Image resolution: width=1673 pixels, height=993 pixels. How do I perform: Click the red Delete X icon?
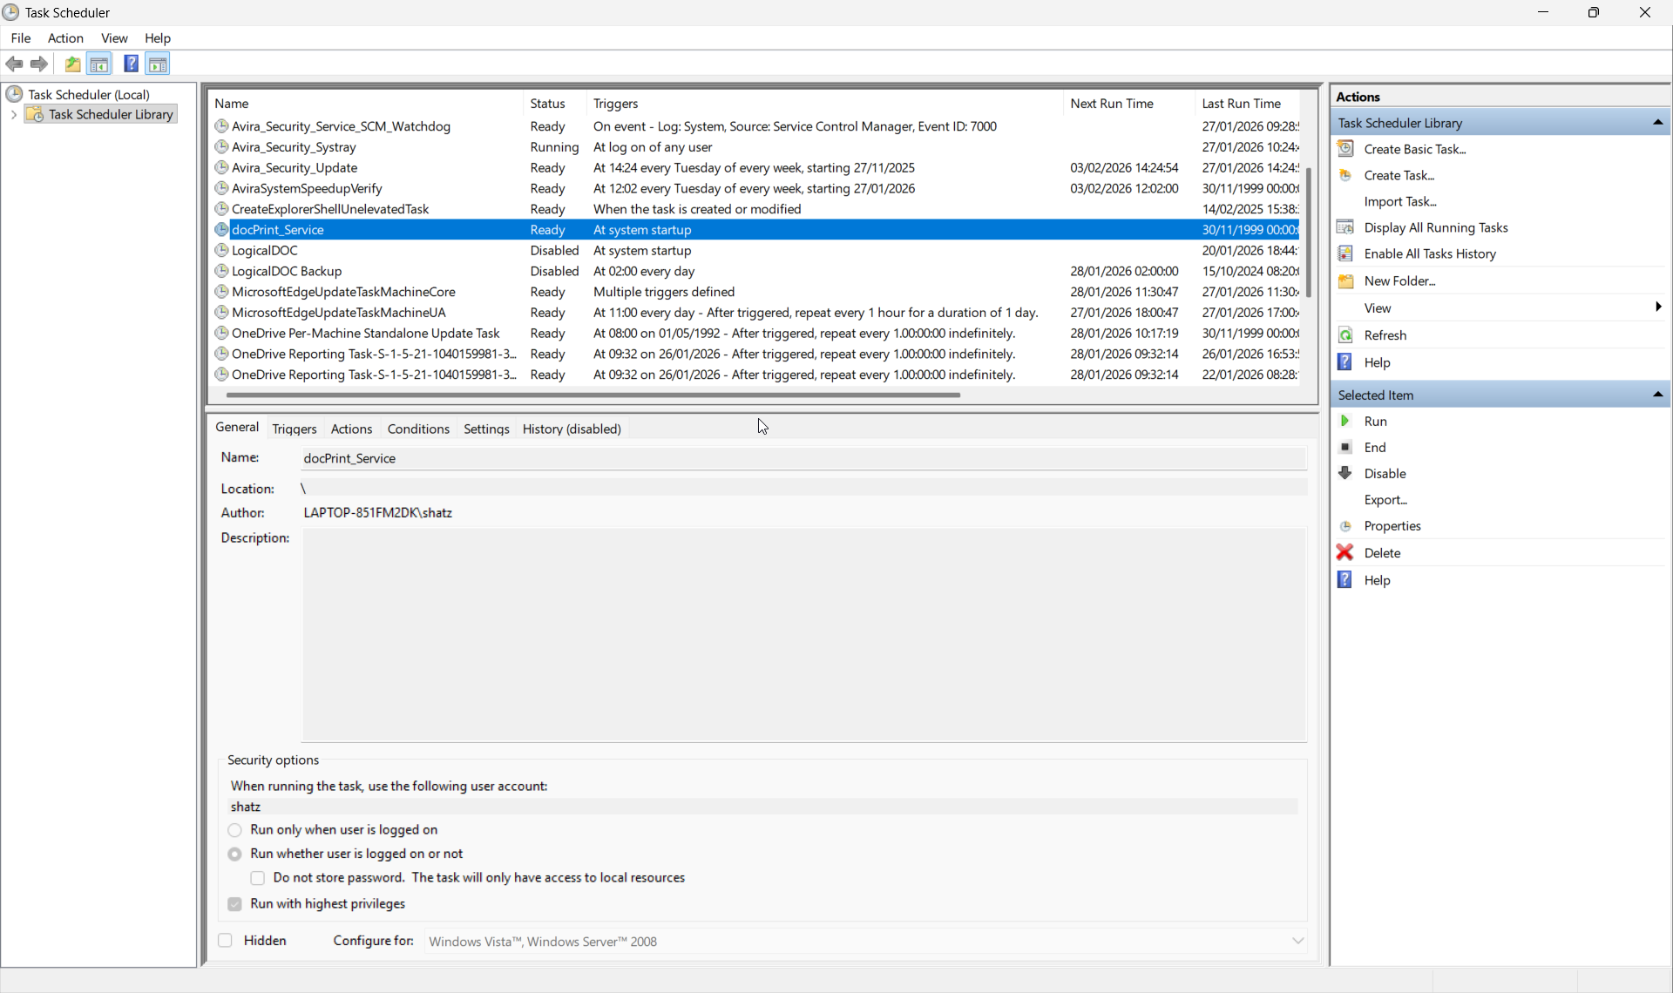pyautogui.click(x=1344, y=552)
